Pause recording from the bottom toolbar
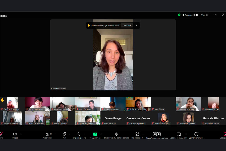The height and width of the screenshot is (151, 226). coord(155,134)
